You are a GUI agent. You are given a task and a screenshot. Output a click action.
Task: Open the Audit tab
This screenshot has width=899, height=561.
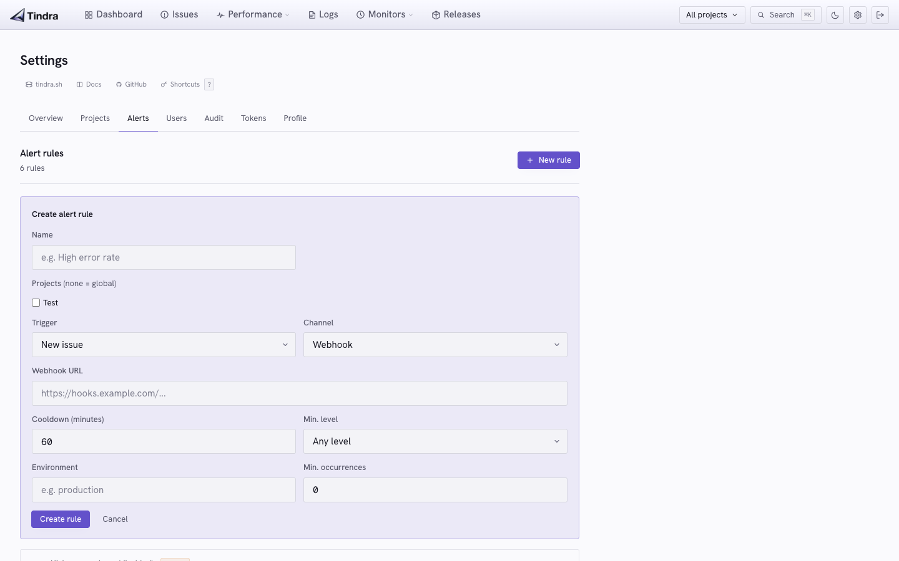tap(214, 118)
